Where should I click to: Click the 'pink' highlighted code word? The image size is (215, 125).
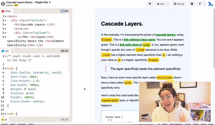(x=128, y=82)
